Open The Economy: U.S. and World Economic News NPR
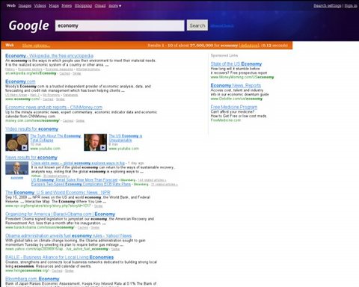Screen dimensions: 359x287 tap(58, 193)
